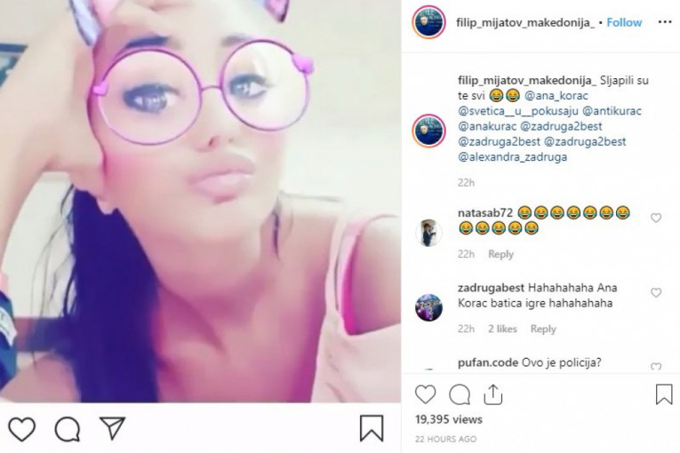The image size is (680, 453).
Task: View the 2 likes on zadrugabest's comment
Action: [x=502, y=329]
